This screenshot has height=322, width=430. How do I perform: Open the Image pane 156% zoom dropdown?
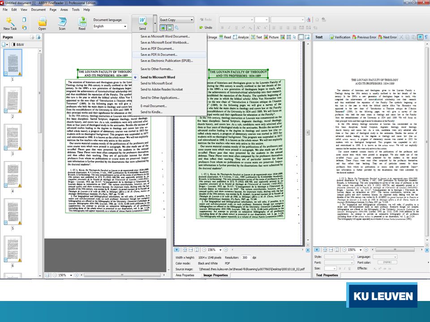point(220,250)
